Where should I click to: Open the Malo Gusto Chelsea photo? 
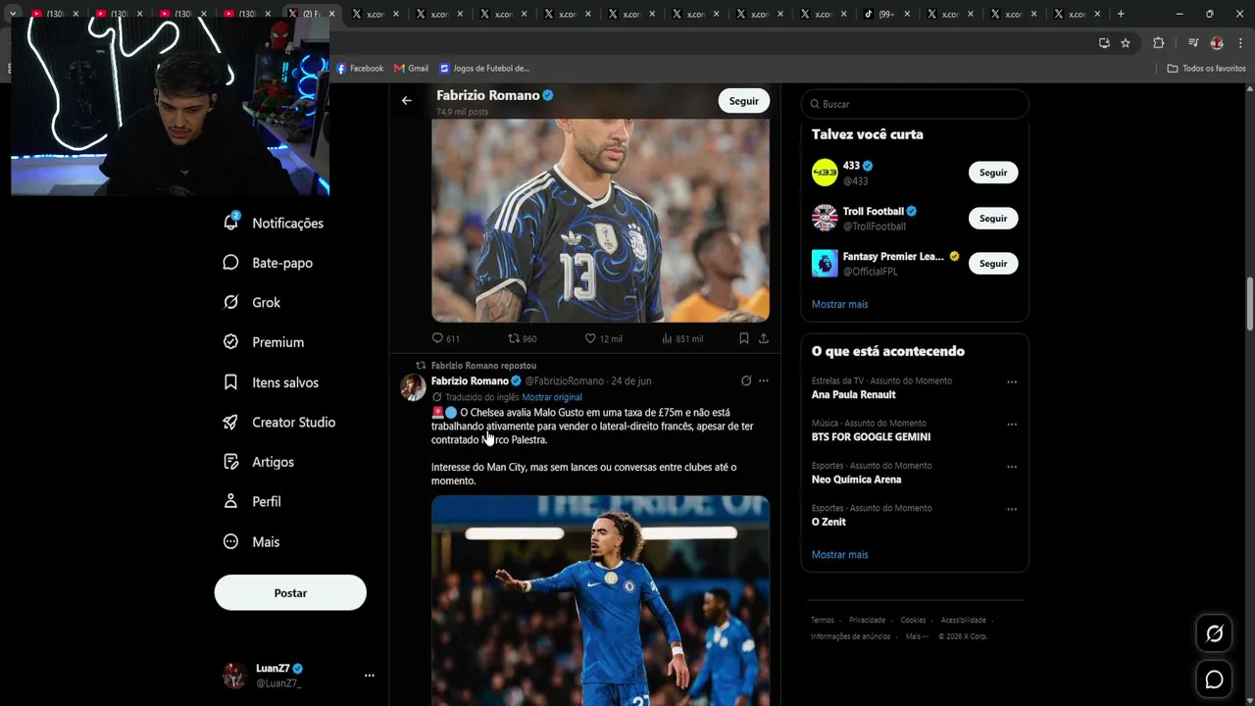tap(600, 600)
